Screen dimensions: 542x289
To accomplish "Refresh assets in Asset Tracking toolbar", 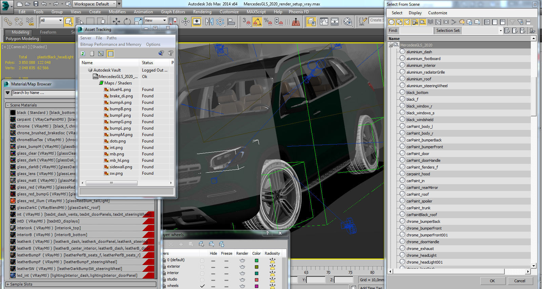I will (83, 54).
